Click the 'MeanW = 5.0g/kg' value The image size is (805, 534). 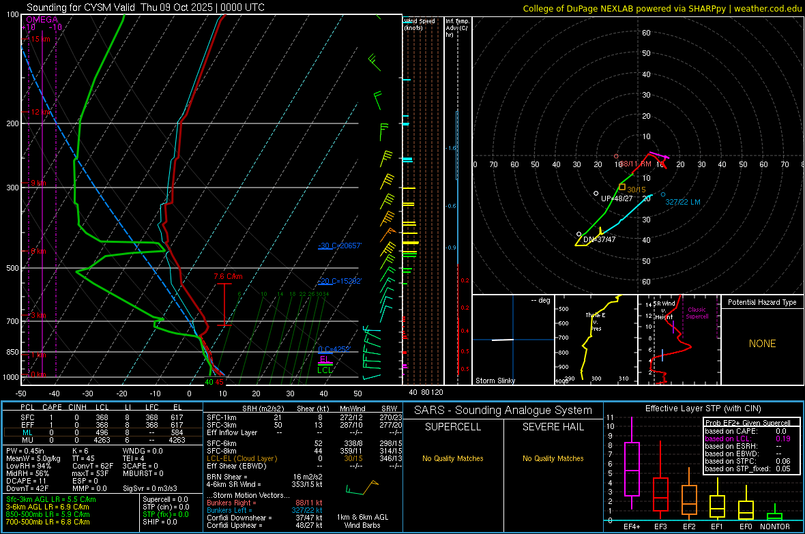[33, 458]
